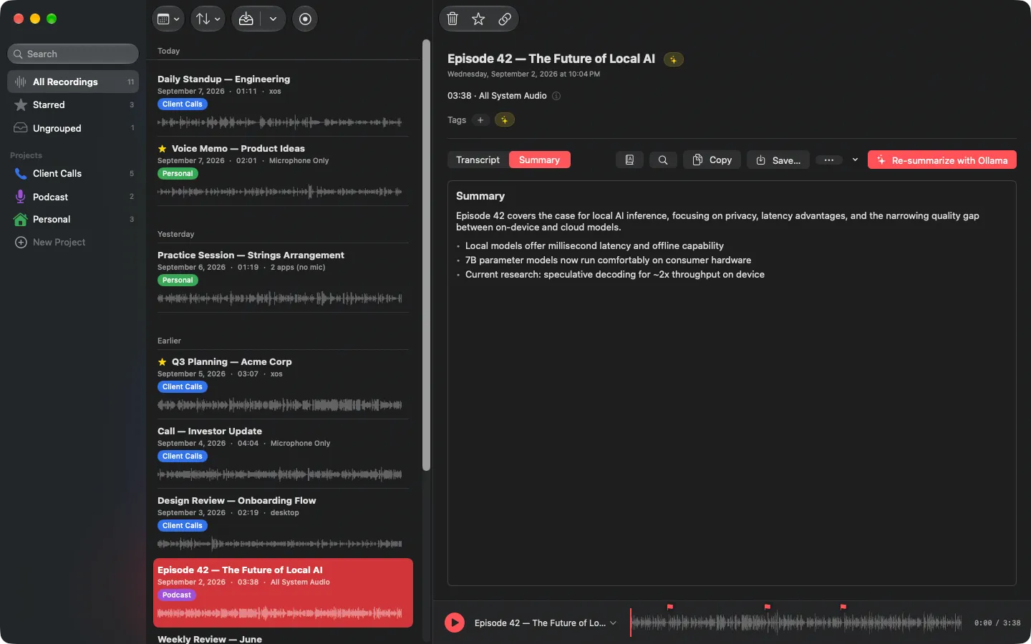Switch to the Transcript tab
Viewport: 1031px width, 644px height.
click(478, 160)
